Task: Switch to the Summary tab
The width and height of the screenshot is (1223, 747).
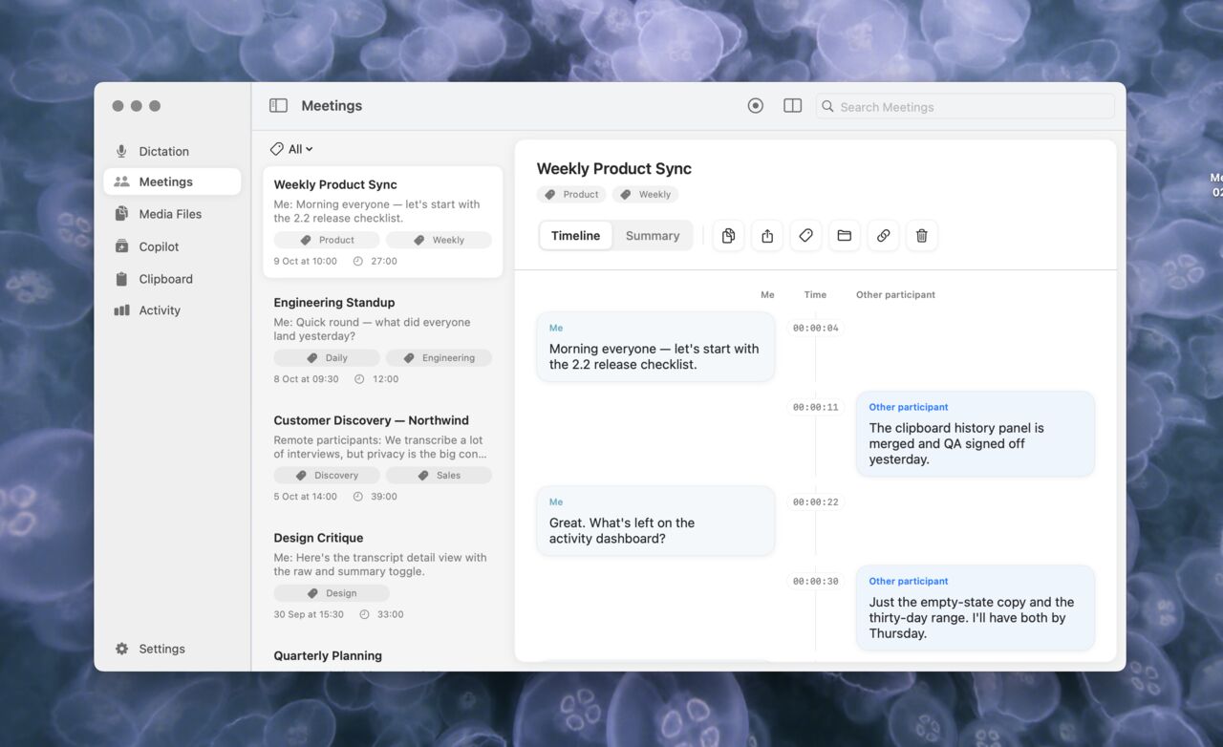Action: [653, 236]
